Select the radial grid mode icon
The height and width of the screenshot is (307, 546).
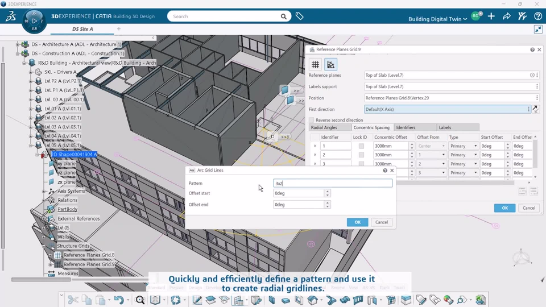click(x=330, y=64)
